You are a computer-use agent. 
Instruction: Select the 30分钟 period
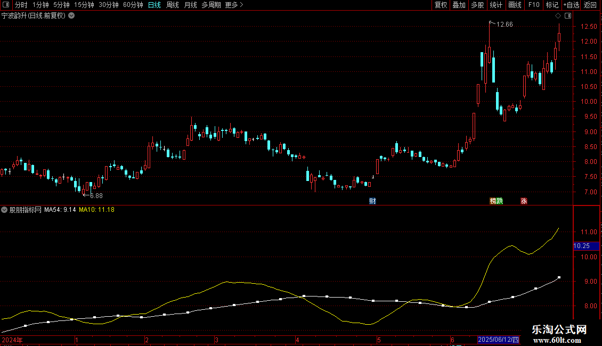click(x=109, y=5)
